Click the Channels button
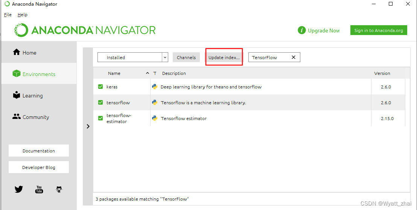The image size is (417, 210). 186,57
